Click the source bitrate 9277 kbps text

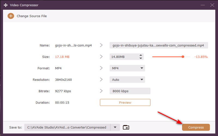63,91
